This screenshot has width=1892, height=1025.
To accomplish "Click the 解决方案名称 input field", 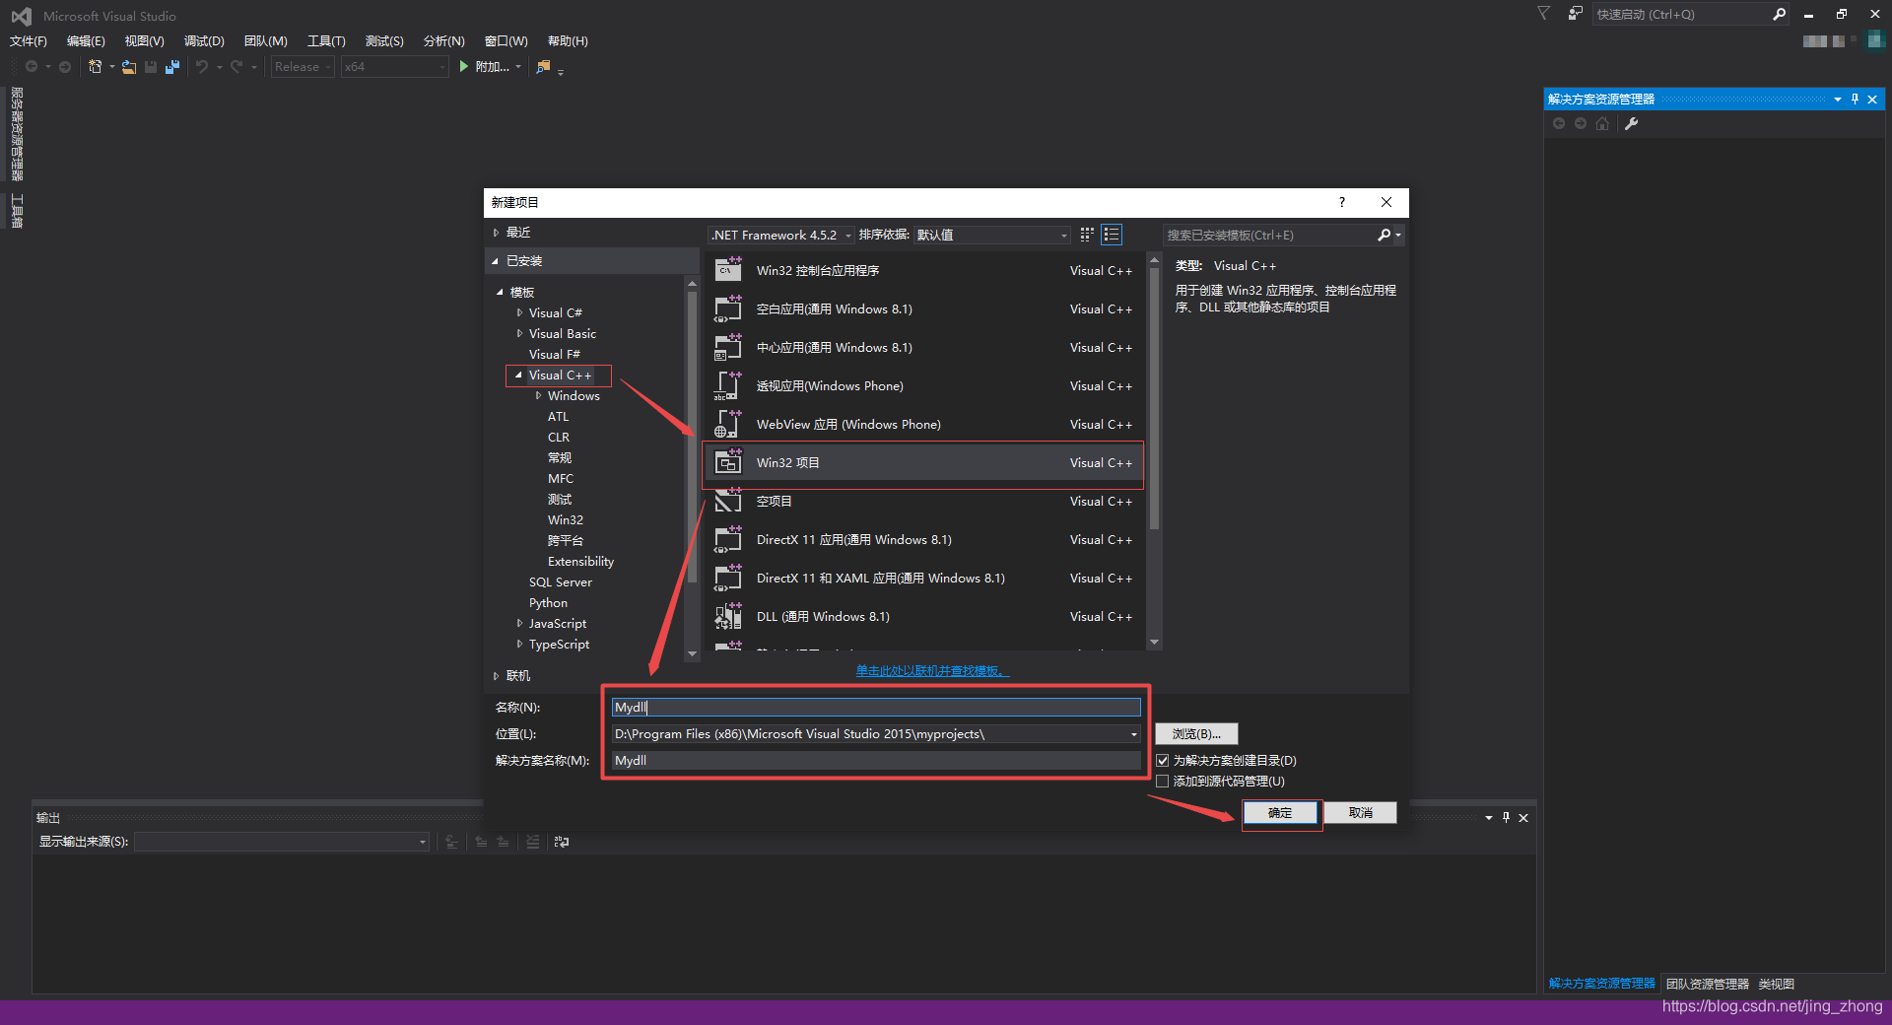I will pos(876,760).
